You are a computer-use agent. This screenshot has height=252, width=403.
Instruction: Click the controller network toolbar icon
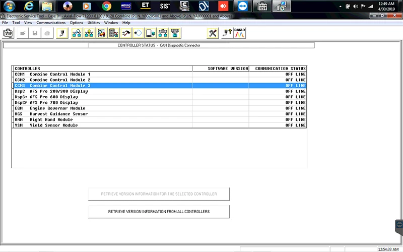pyautogui.click(x=163, y=33)
